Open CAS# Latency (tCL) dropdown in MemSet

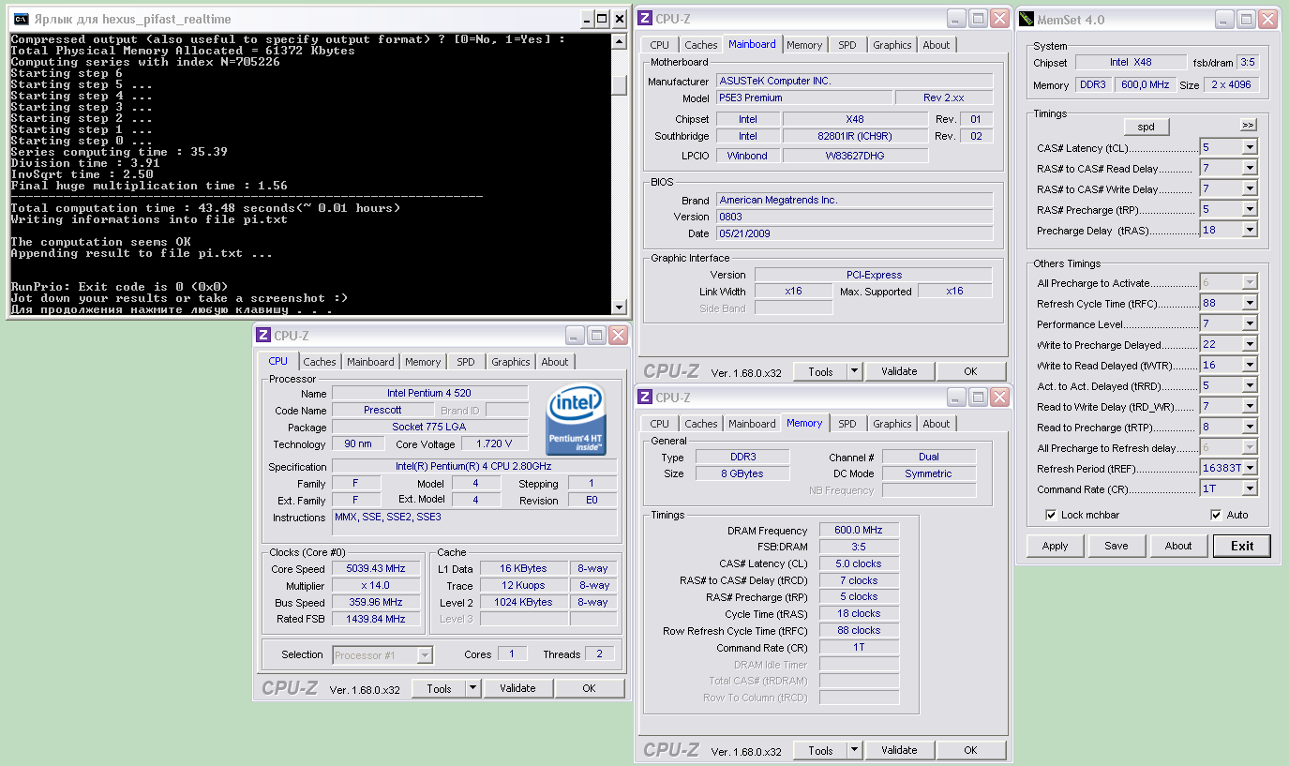coord(1250,147)
